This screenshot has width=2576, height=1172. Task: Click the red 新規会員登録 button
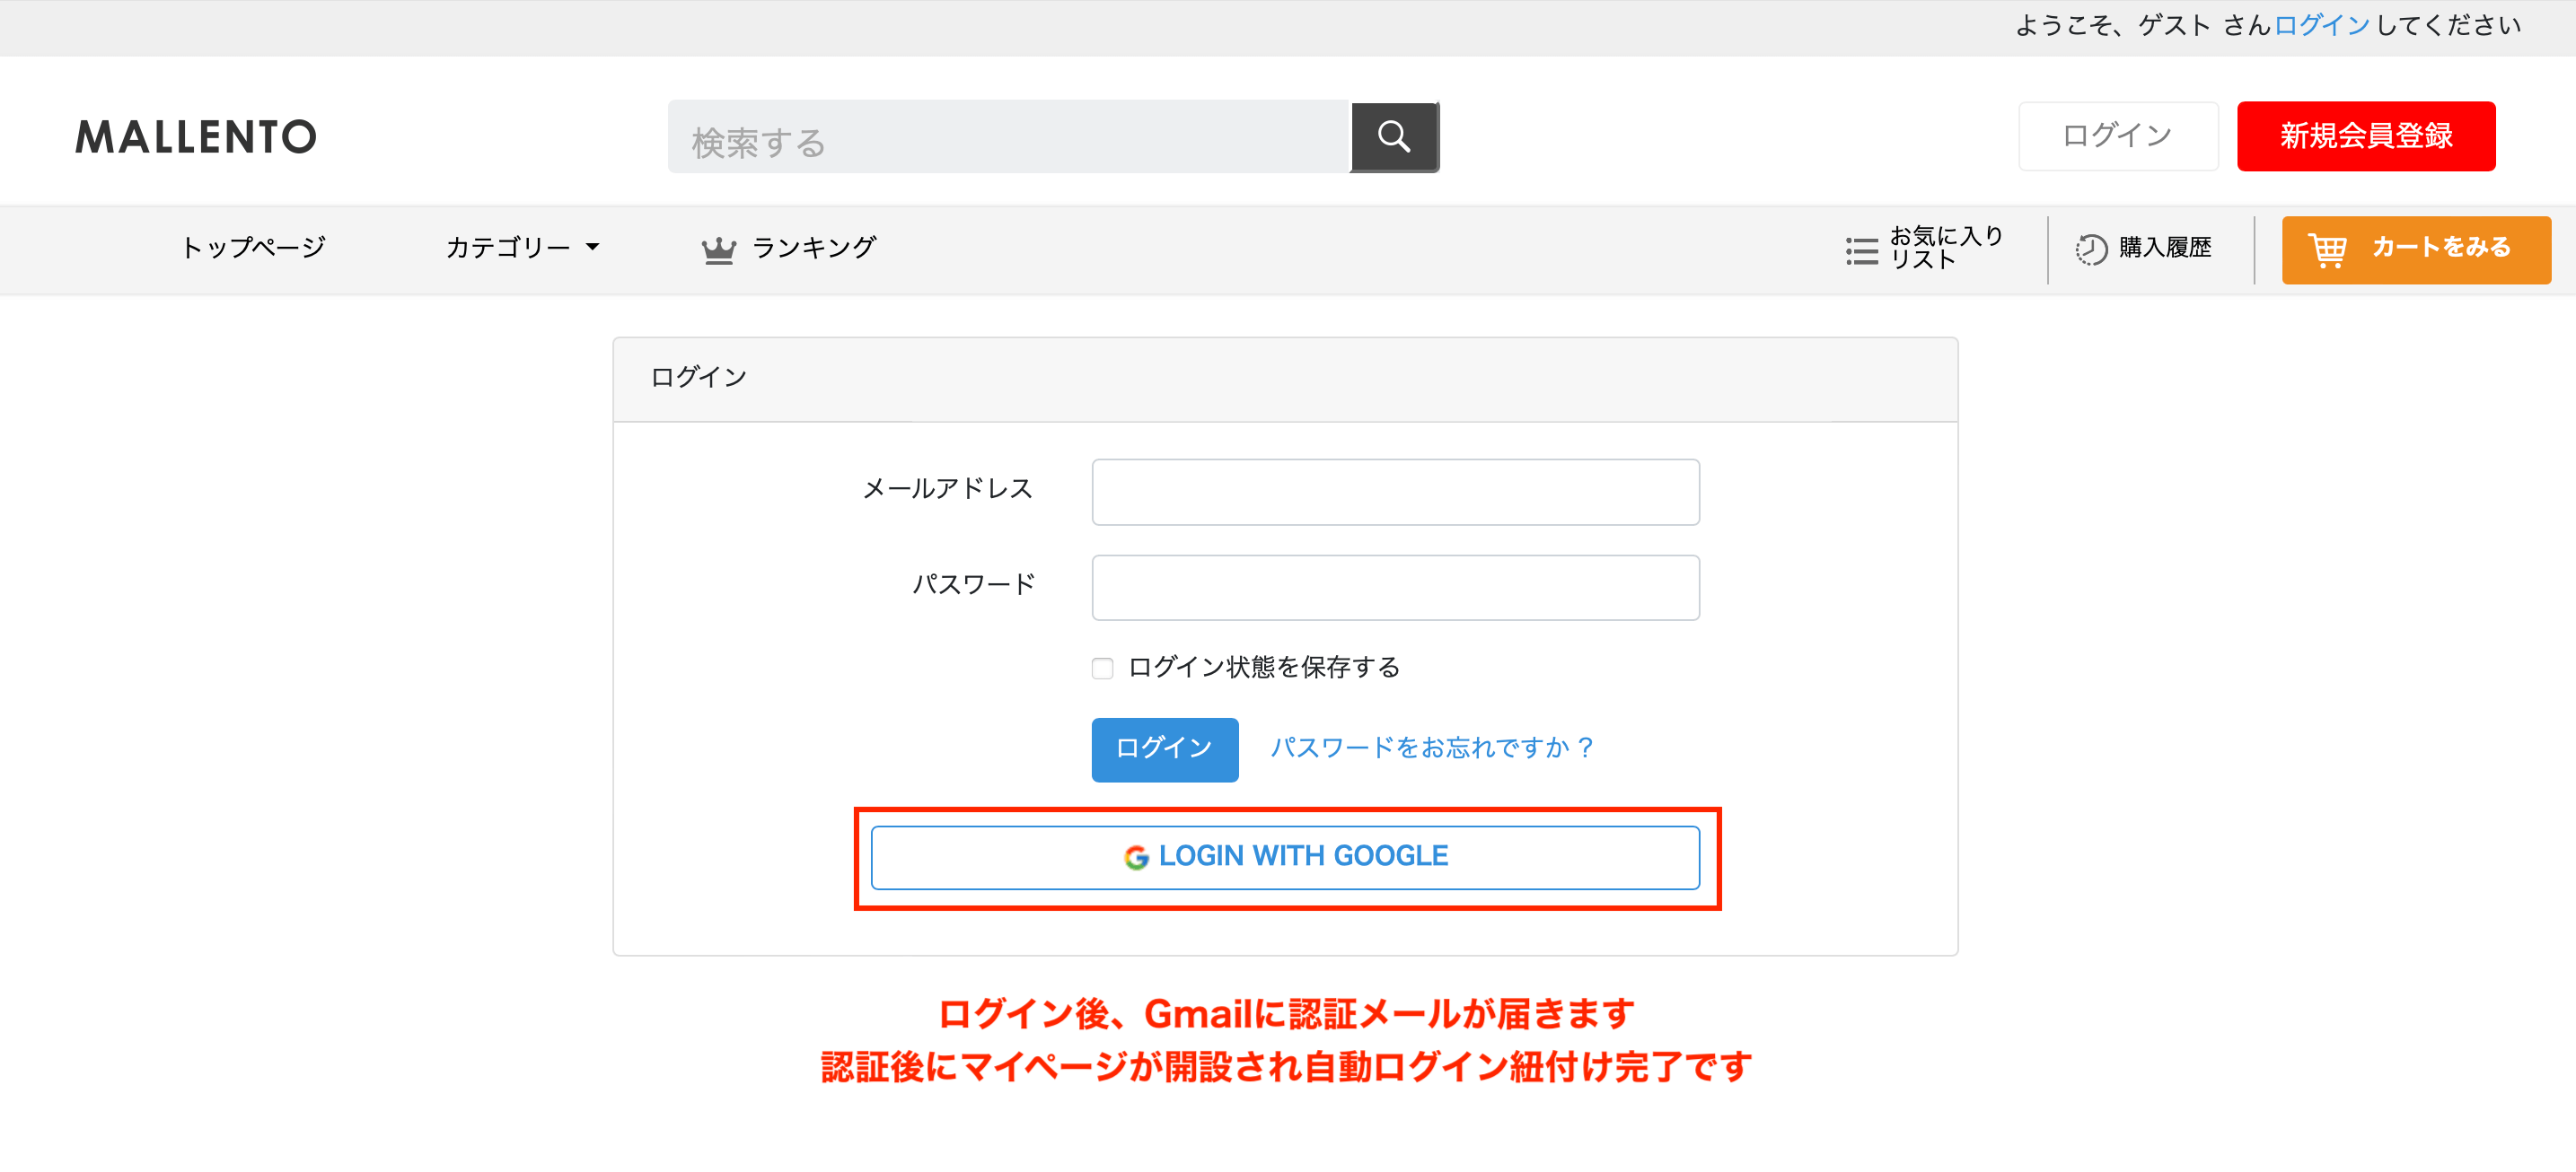point(2365,136)
